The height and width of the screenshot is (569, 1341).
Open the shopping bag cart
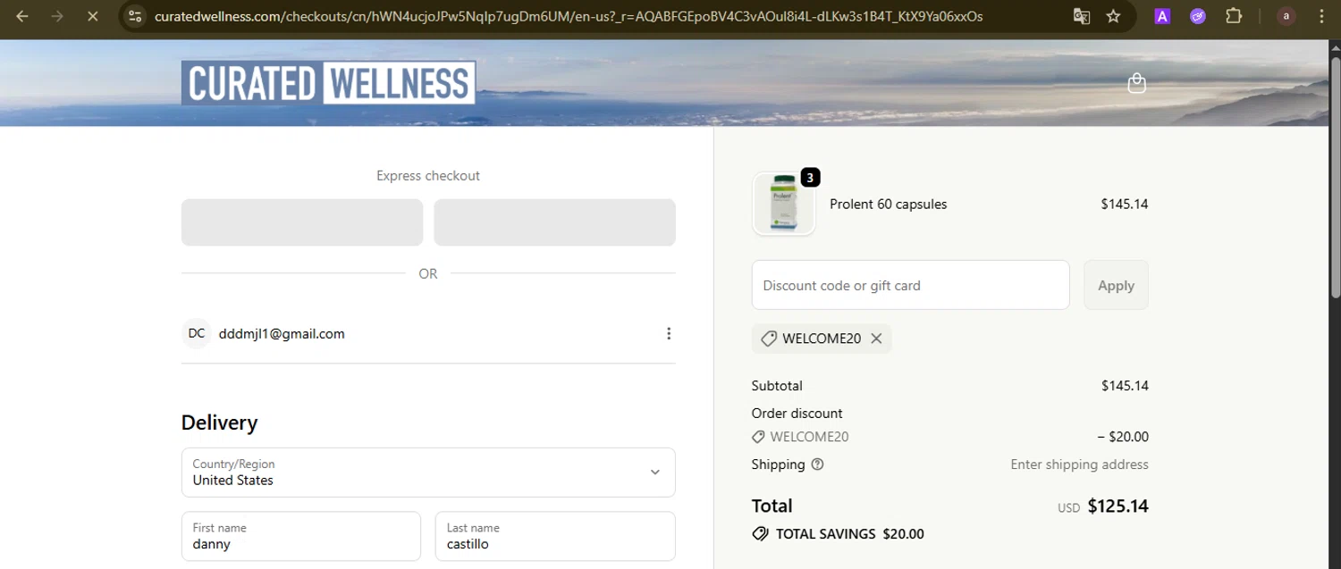(x=1136, y=83)
